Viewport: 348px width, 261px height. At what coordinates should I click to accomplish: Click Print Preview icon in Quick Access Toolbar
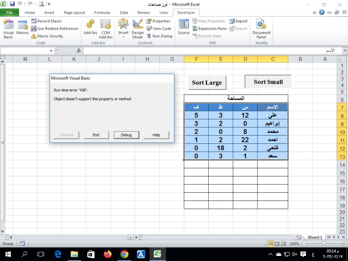(x=41, y=4)
